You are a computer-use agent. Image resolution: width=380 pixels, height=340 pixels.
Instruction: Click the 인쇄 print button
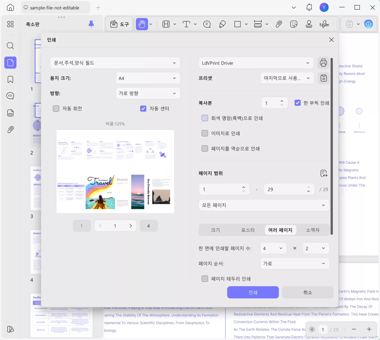tap(252, 292)
